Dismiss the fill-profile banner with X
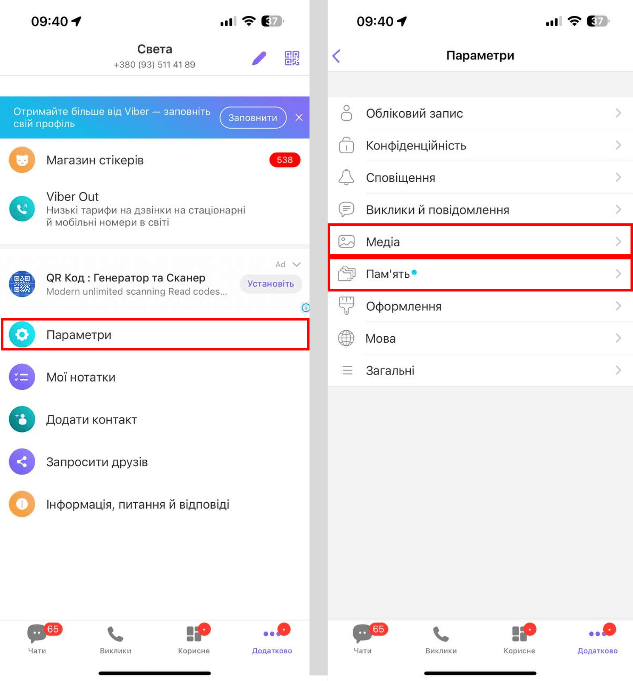633x681 pixels. [299, 118]
